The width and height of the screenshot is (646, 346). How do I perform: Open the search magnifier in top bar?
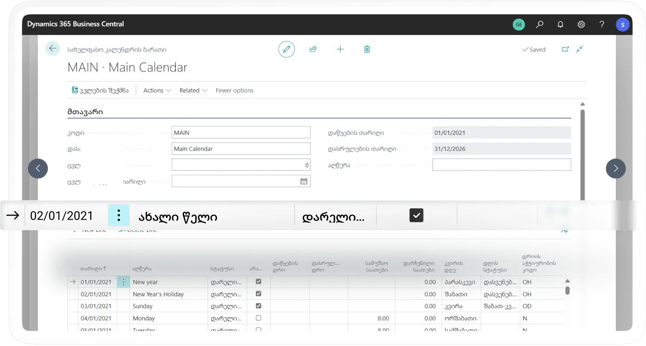[x=540, y=25]
